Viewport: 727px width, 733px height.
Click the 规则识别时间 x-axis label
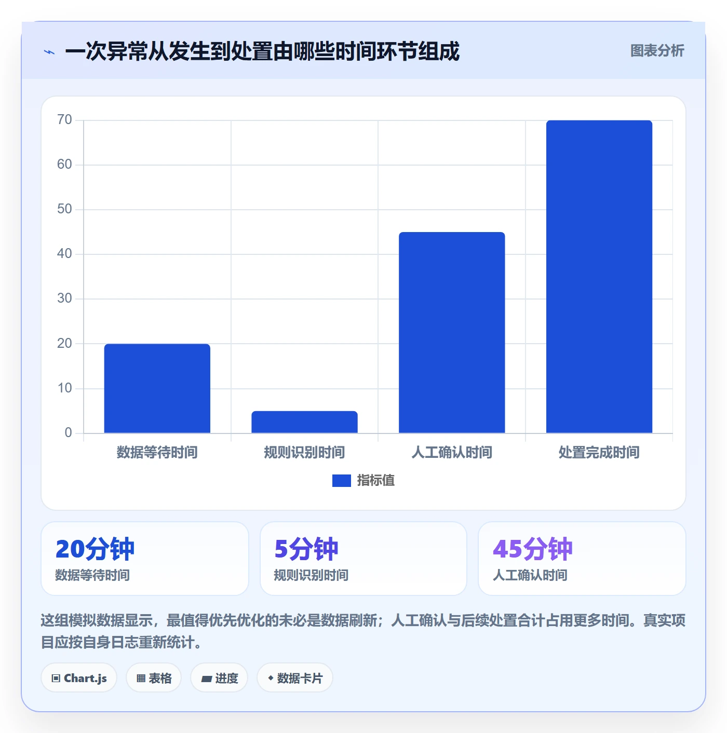click(x=305, y=453)
